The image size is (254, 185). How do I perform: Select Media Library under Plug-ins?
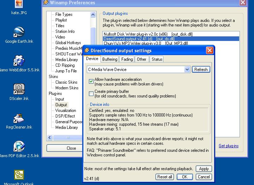(x=67, y=127)
